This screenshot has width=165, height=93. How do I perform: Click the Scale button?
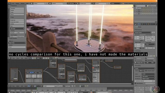17,12
